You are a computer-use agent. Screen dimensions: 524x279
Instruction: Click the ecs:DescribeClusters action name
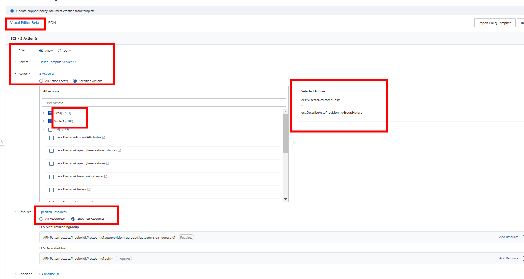pyautogui.click(x=72, y=189)
